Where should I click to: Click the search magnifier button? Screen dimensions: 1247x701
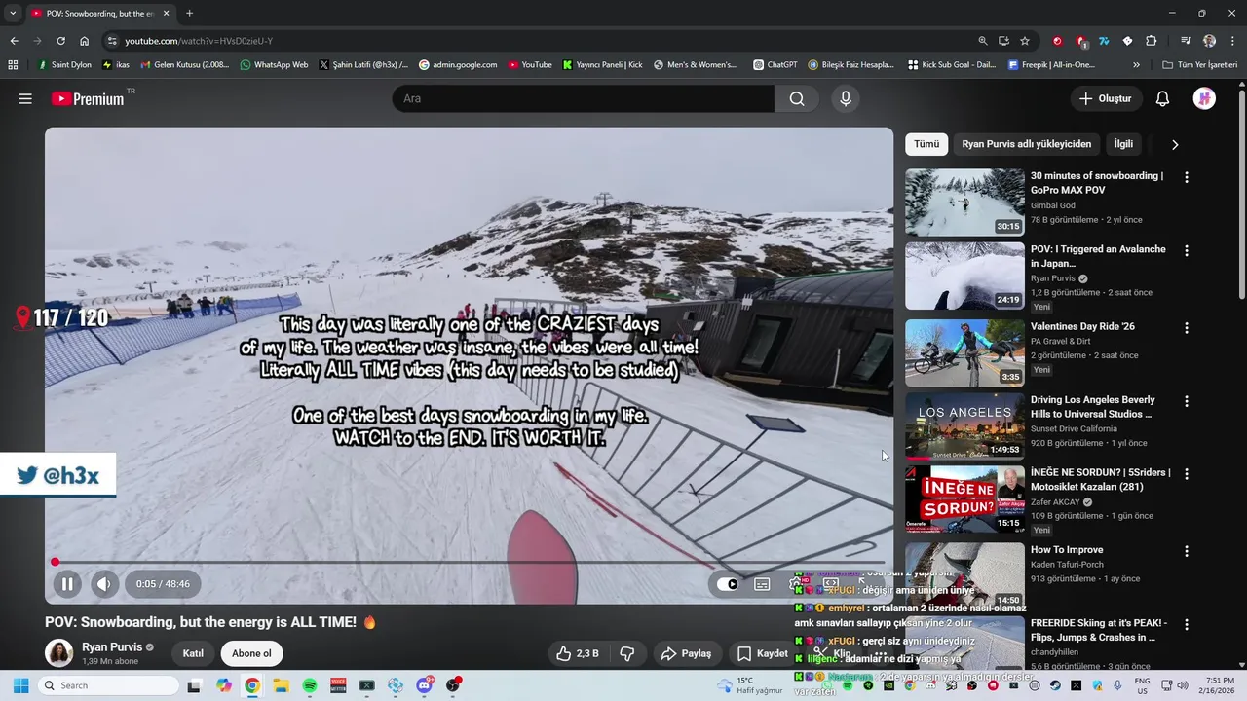pyautogui.click(x=797, y=98)
